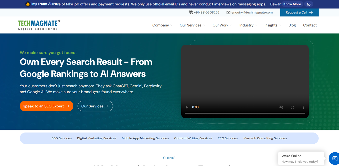Viewport: 339px width, 166px height.
Task: Click the 0:00 video timestamp
Action: tap(195, 107)
